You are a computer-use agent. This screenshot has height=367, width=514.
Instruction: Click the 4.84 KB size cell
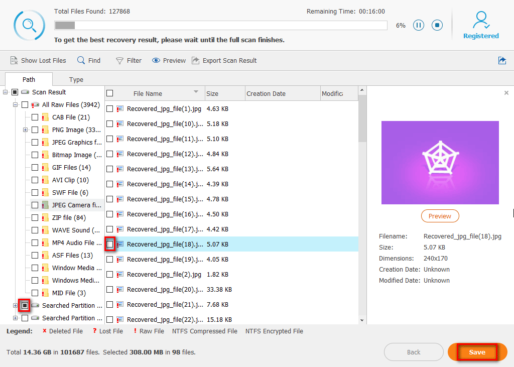(x=217, y=154)
